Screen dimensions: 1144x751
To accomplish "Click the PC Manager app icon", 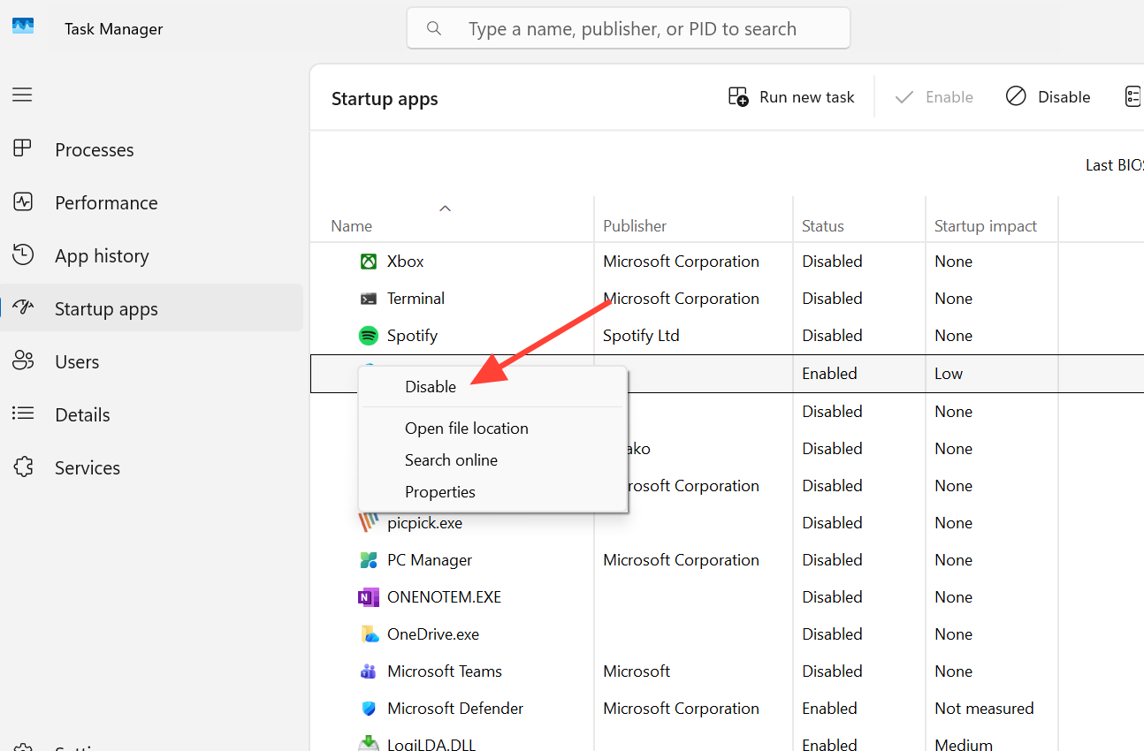I will point(369,560).
